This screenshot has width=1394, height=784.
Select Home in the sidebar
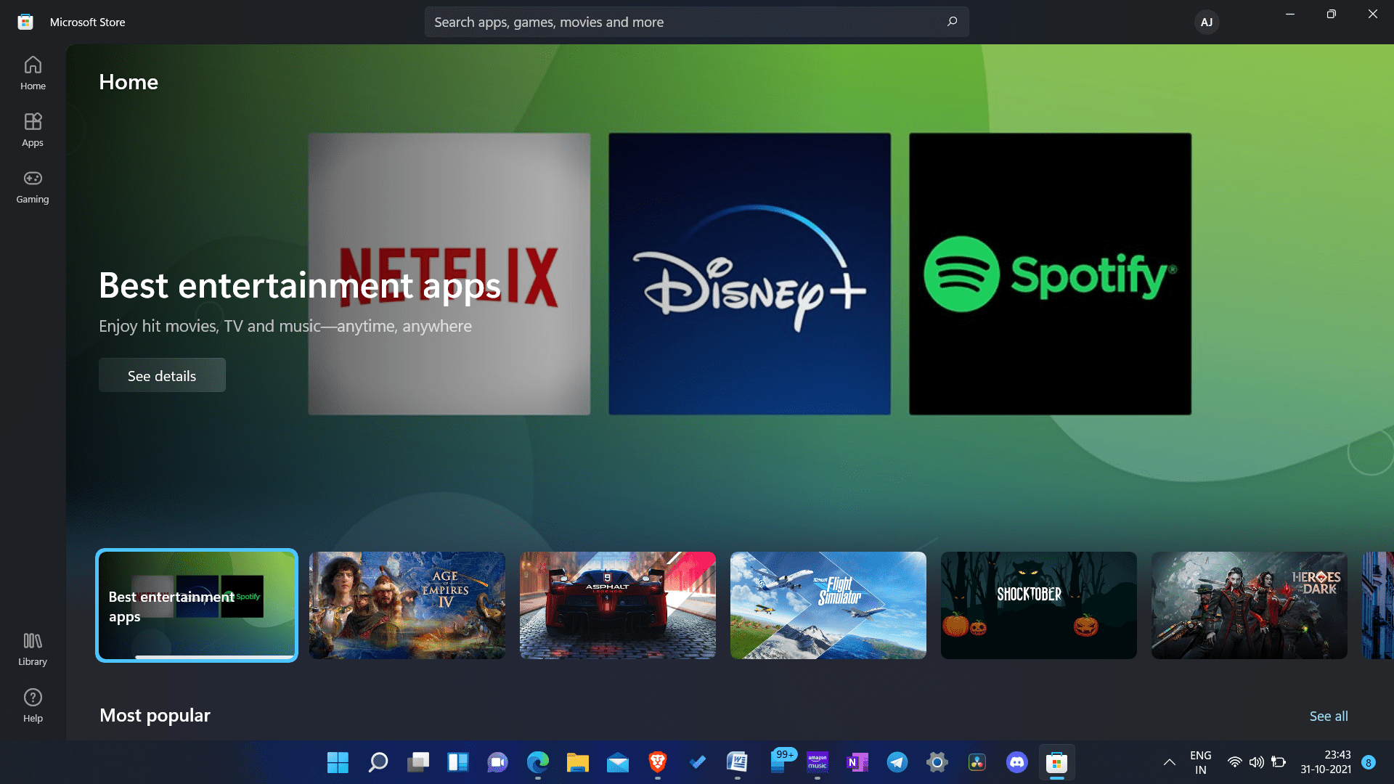pos(32,73)
